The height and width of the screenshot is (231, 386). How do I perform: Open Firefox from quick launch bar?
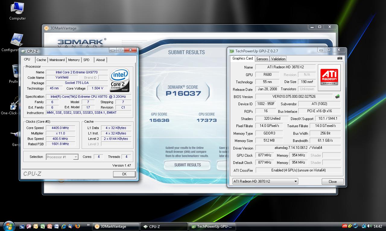point(78,226)
